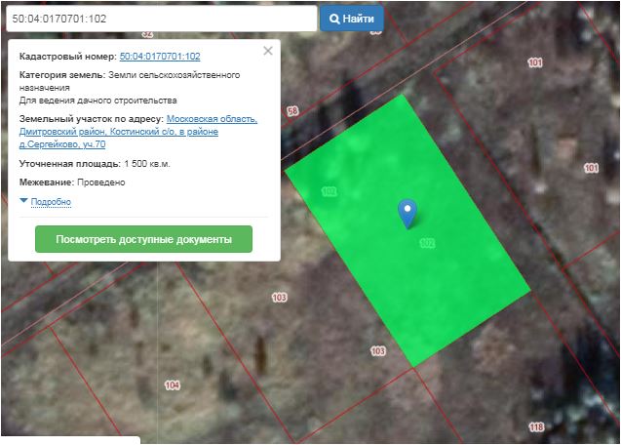This screenshot has width=621, height=445.
Task: Open the Московская область address link
Action: (212, 119)
